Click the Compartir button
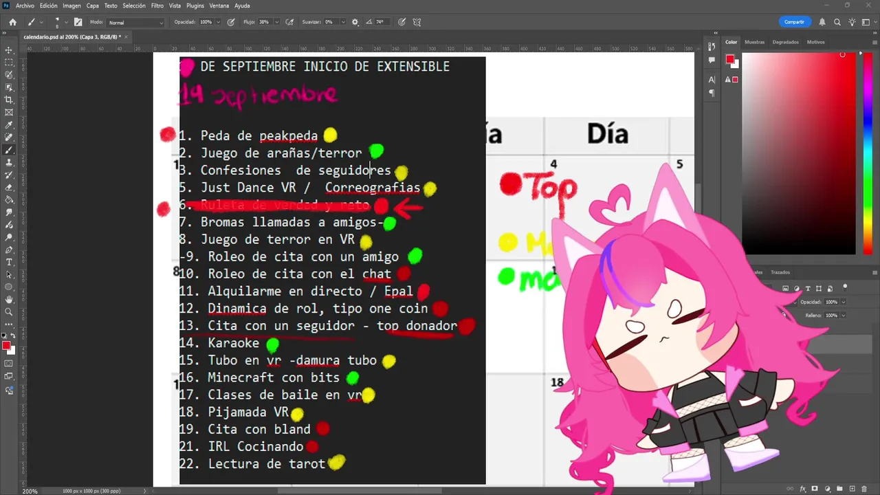Screen dimensions: 880x495 point(794,22)
